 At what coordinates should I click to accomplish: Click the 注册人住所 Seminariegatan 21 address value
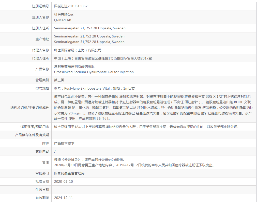[90, 28]
